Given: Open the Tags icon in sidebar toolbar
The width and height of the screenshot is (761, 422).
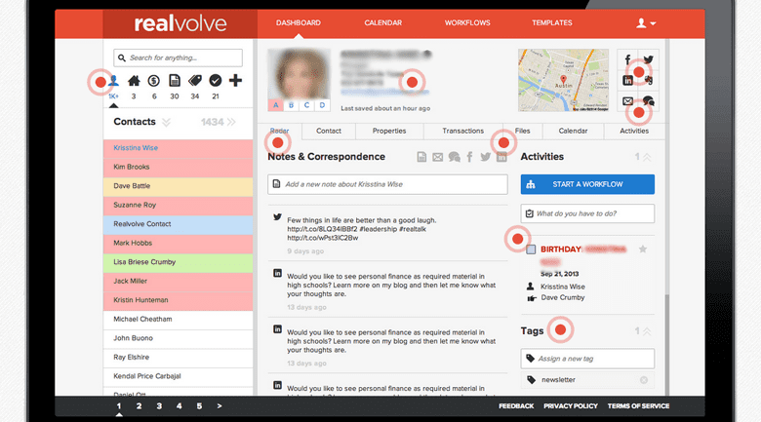Looking at the screenshot, I should [x=194, y=81].
